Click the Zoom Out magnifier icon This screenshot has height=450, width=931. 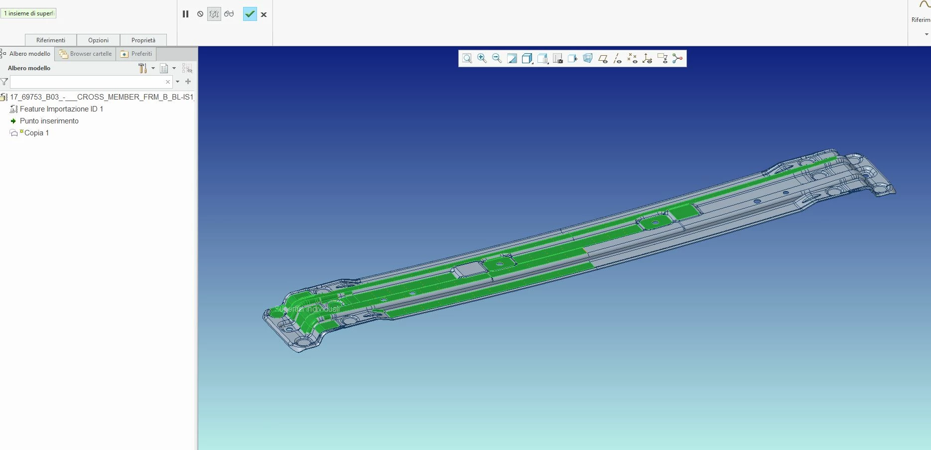[x=497, y=58]
